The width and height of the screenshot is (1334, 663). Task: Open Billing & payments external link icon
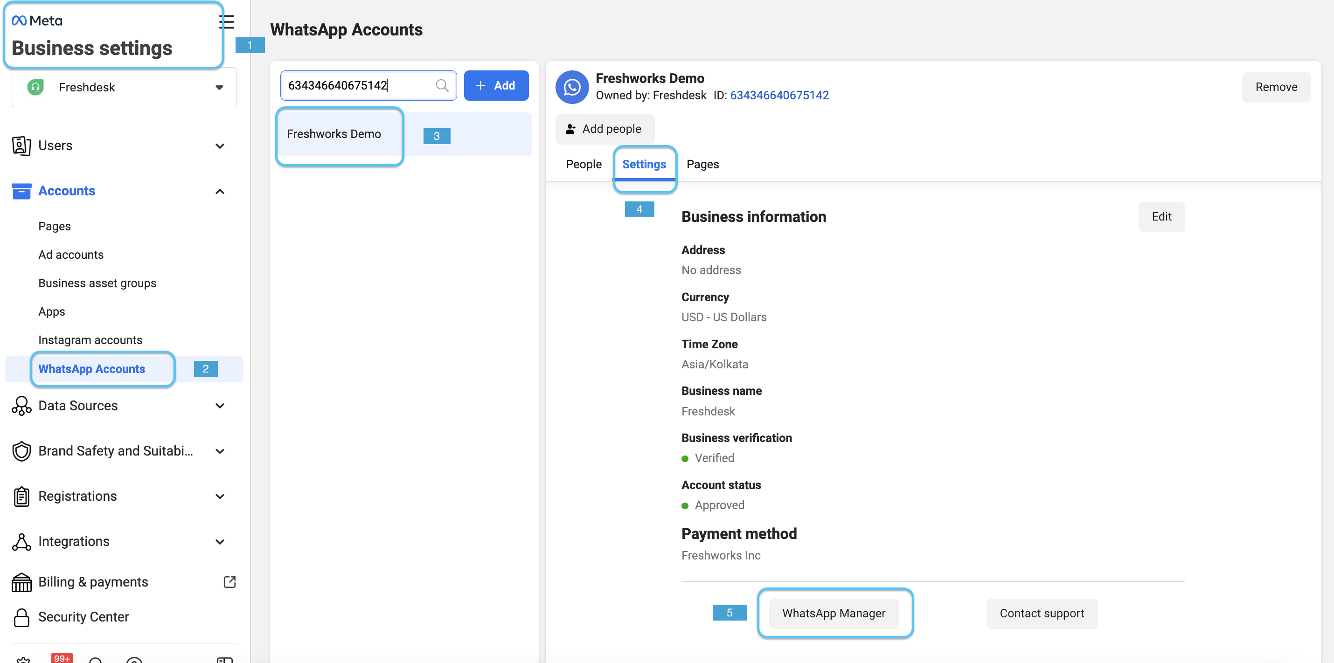229,582
